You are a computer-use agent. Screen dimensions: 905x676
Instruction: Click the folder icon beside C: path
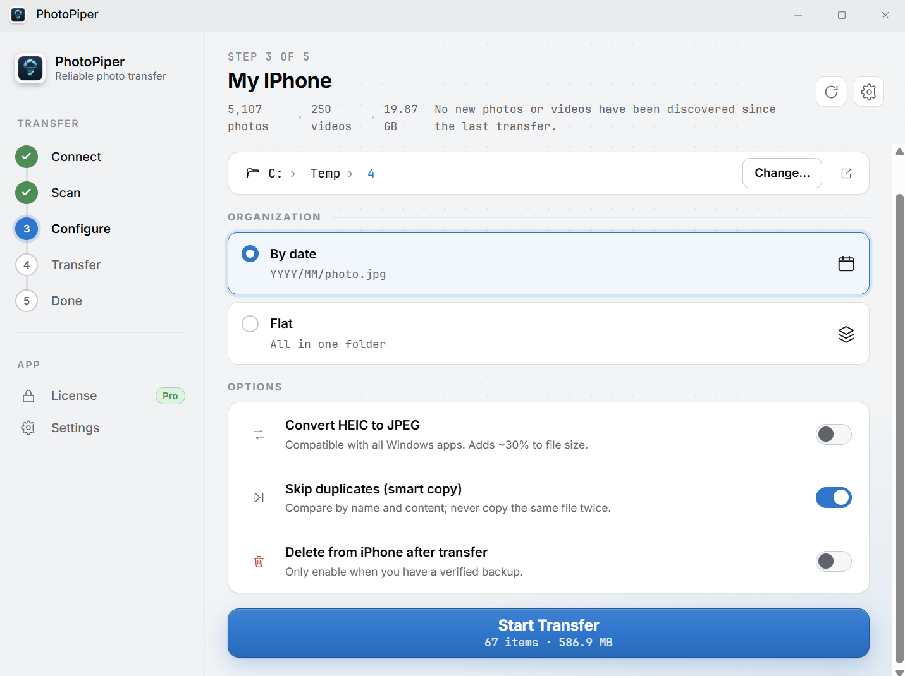(253, 173)
